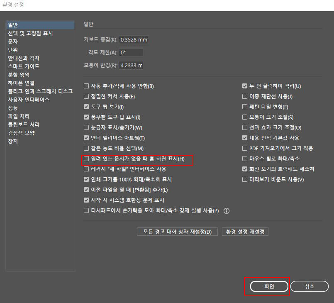Uncheck 두 번 클릭하여 격리
334x303 pixels.
click(x=245, y=86)
